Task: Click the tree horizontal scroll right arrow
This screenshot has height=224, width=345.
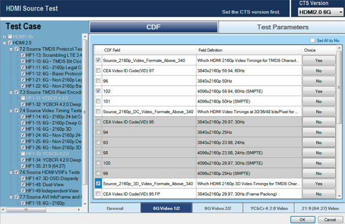Action: (x=79, y=209)
